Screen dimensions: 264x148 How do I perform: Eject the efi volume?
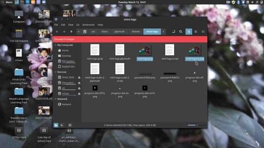click(79, 88)
